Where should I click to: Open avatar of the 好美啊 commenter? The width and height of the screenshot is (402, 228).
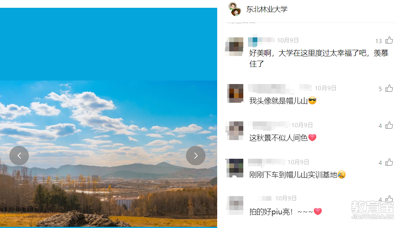(234, 47)
